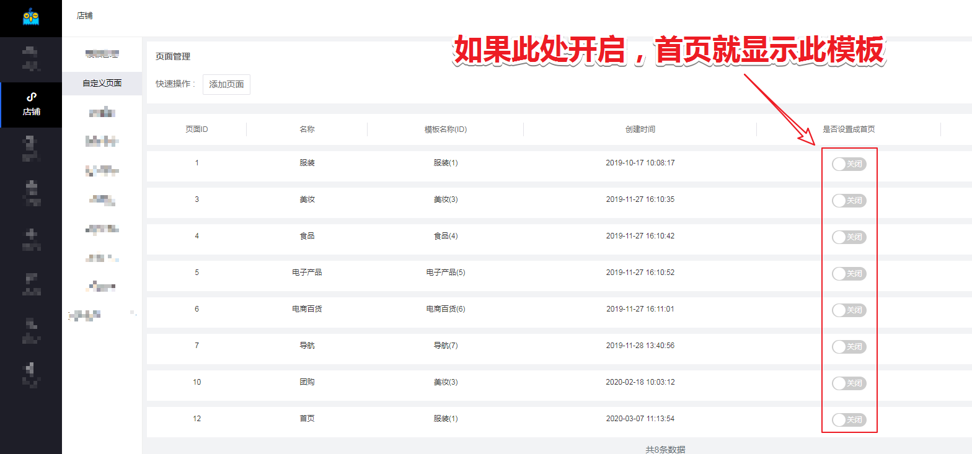
Task: Click timestamp 2019-10-17 10:08:17
Action: point(640,163)
